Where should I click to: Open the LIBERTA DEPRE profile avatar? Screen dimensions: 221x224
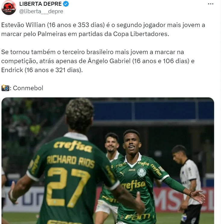coord(9,8)
